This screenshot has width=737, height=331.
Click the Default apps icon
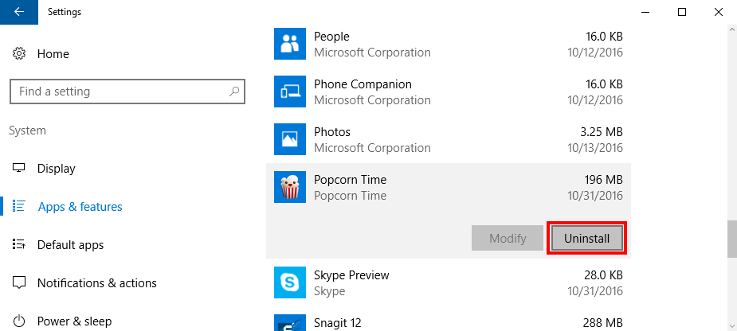point(19,244)
